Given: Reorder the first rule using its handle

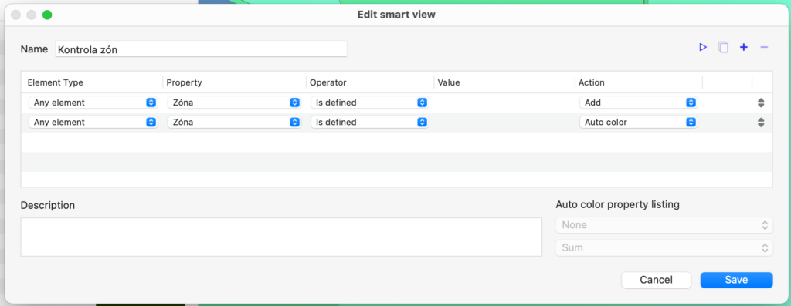Looking at the screenshot, I should [761, 103].
